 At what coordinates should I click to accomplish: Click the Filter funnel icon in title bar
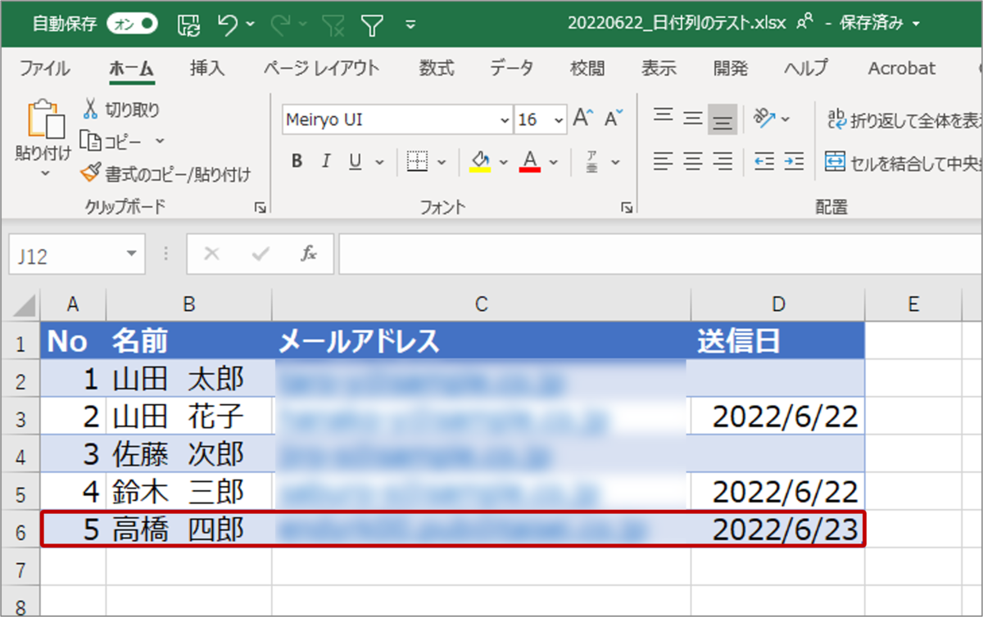tap(373, 25)
